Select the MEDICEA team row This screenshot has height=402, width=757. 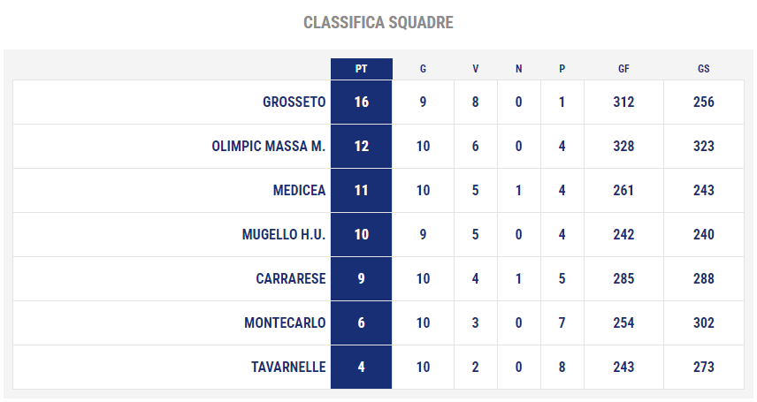378,191
